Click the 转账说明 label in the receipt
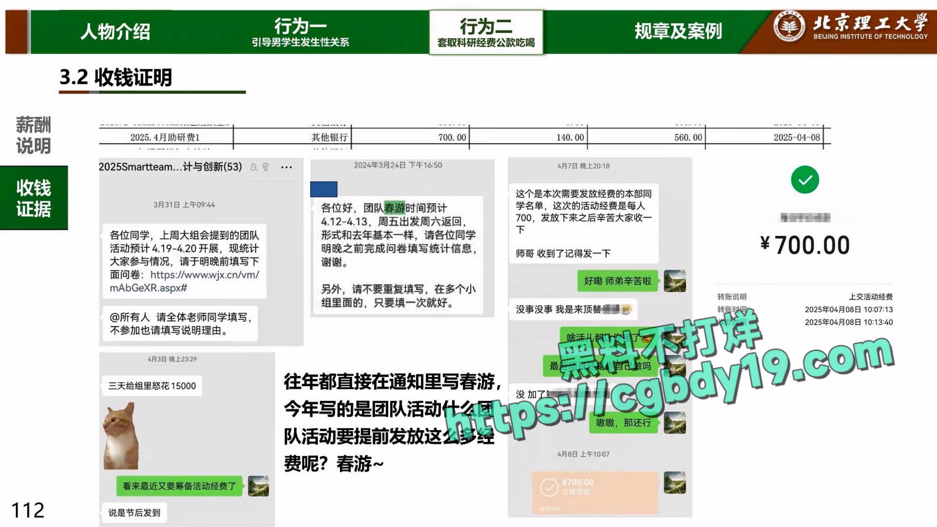 [732, 297]
